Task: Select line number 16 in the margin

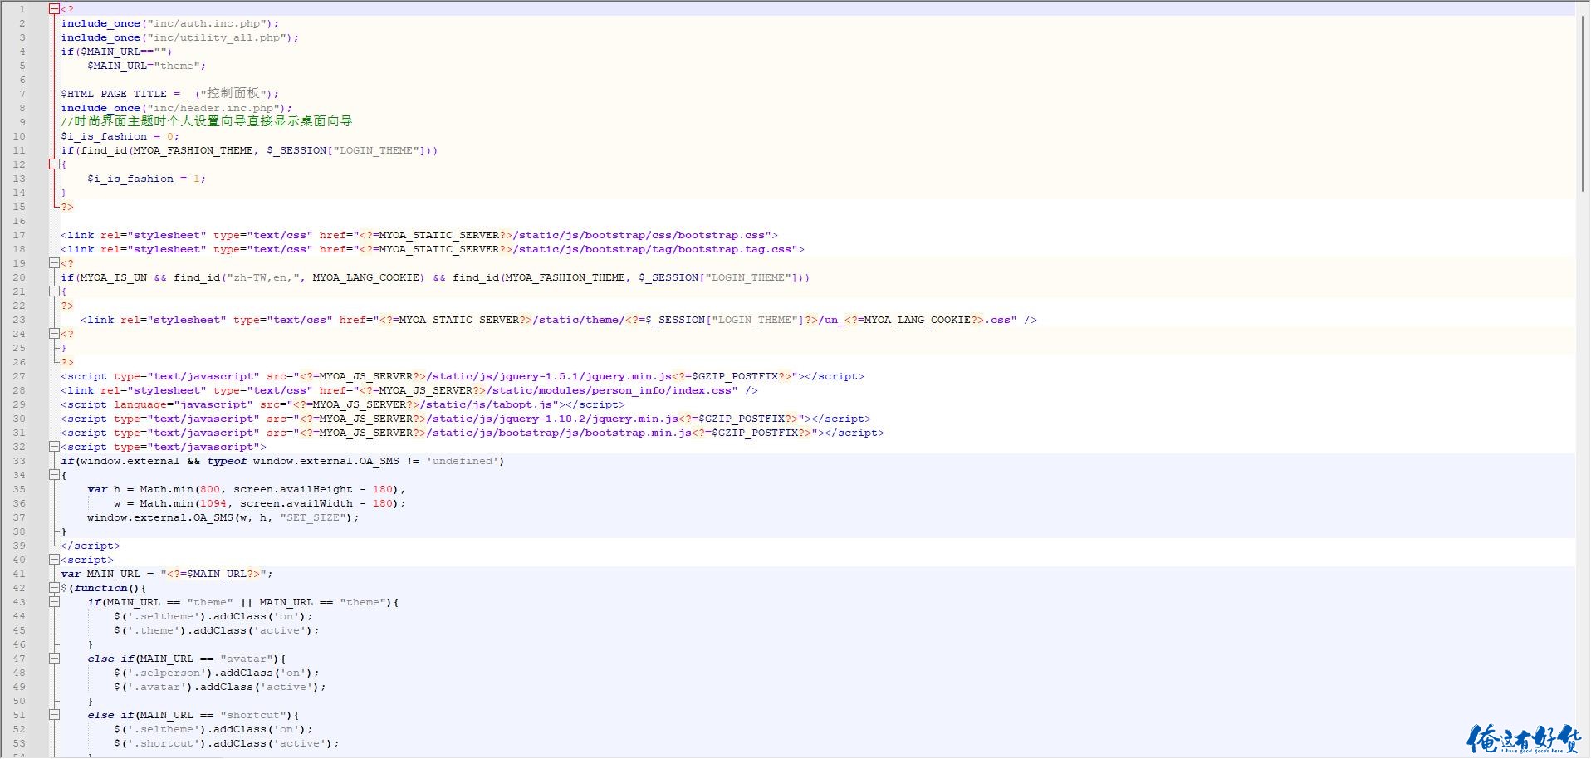Action: point(19,221)
